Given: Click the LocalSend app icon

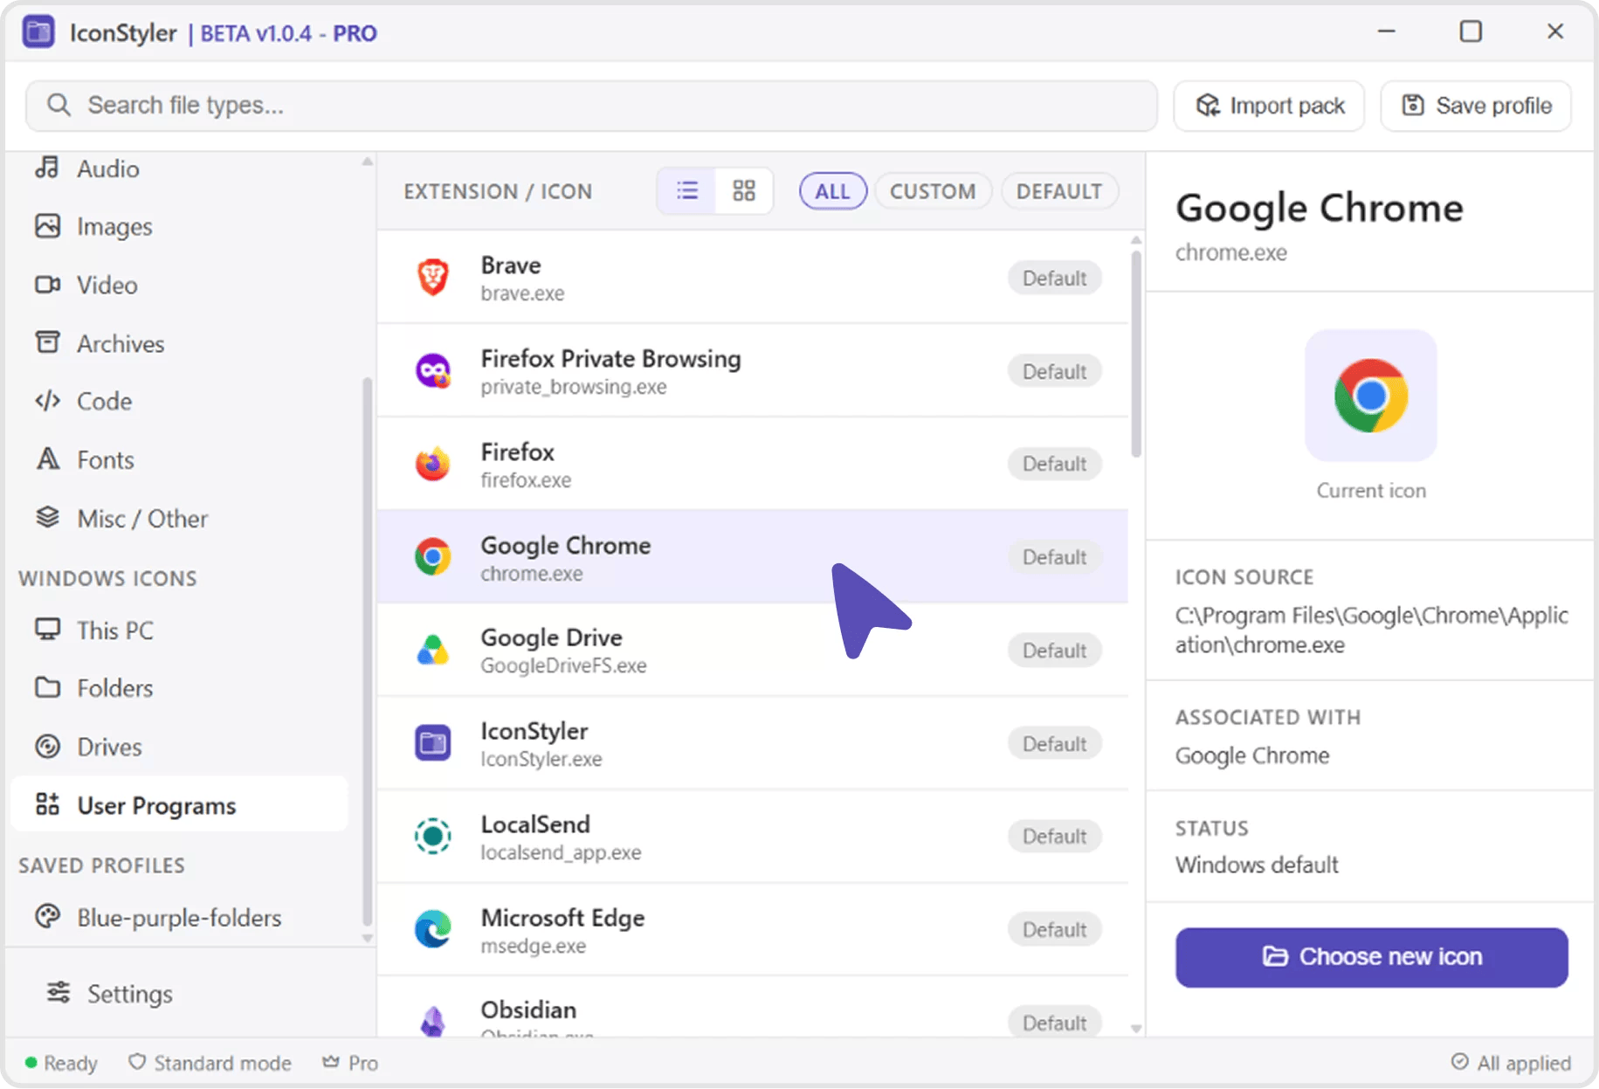Looking at the screenshot, I should [432, 837].
